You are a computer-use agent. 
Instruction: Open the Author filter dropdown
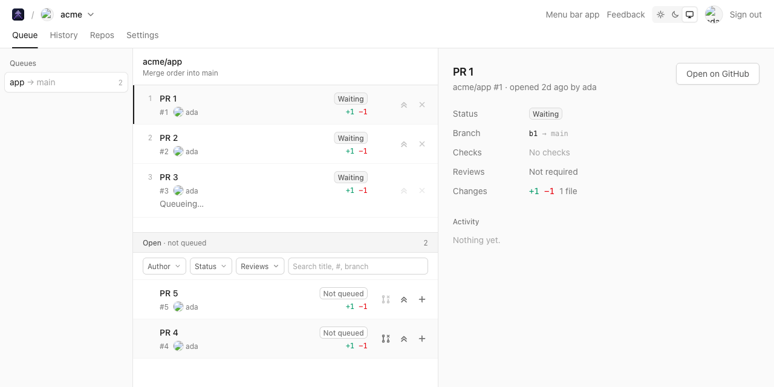click(164, 266)
